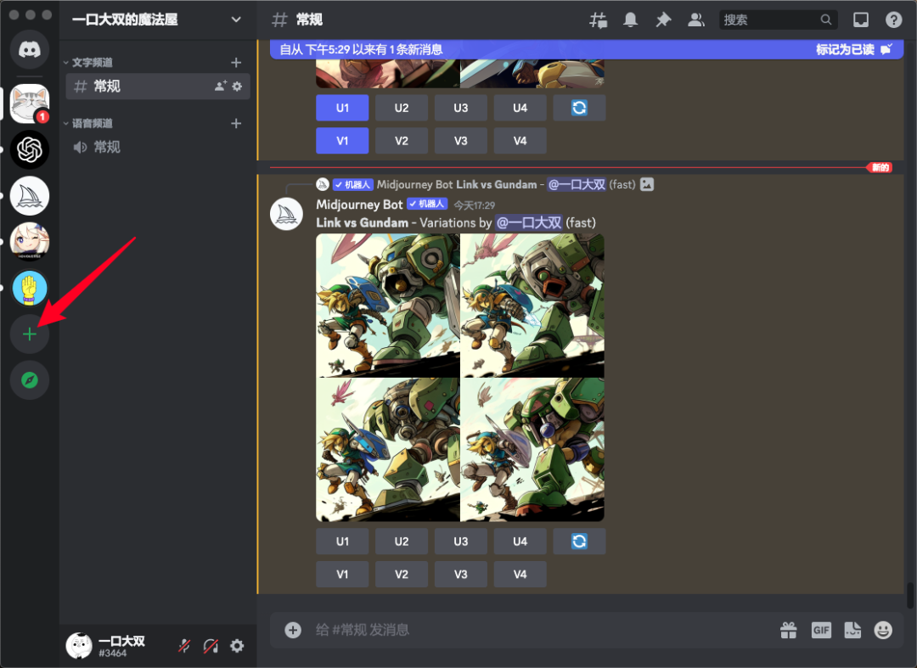Upscale image U4 in lower grid

(520, 542)
